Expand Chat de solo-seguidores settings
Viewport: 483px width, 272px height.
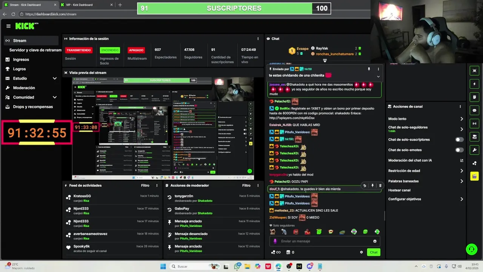click(461, 129)
